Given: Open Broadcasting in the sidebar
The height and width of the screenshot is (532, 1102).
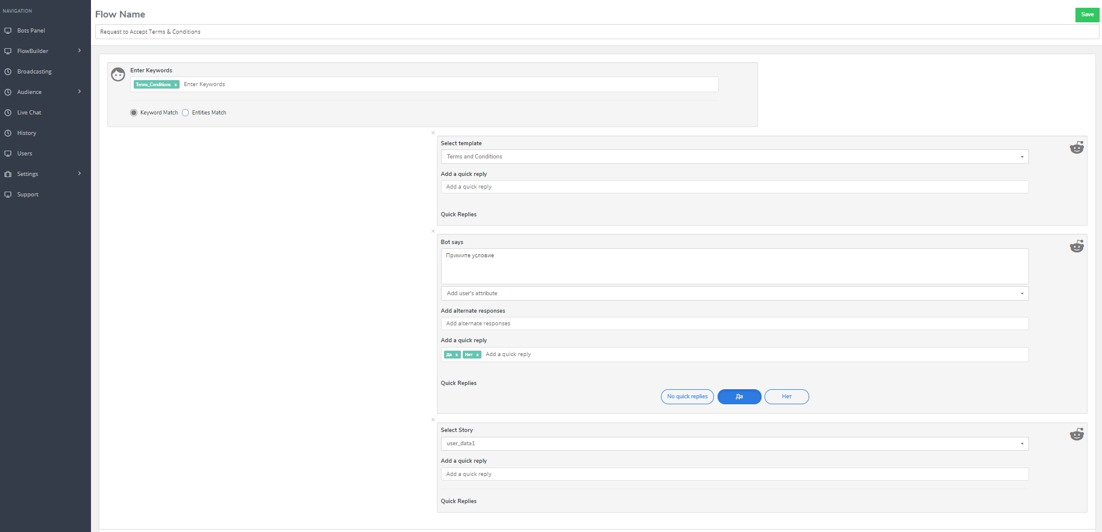Looking at the screenshot, I should pyautogui.click(x=34, y=72).
